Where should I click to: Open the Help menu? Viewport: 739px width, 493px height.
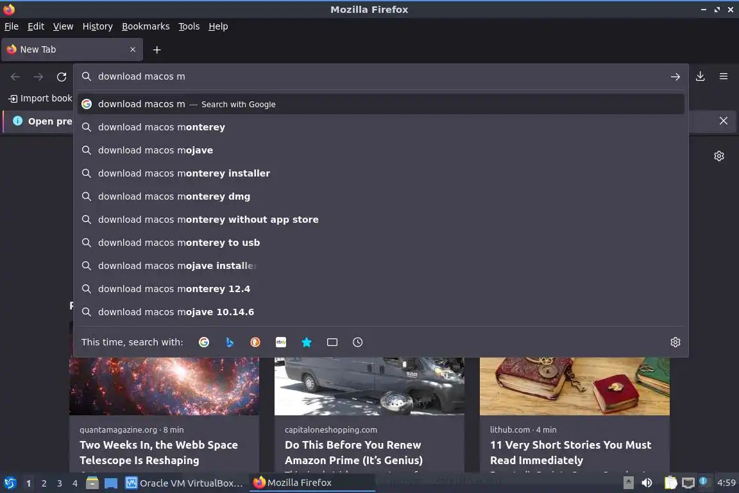218,26
